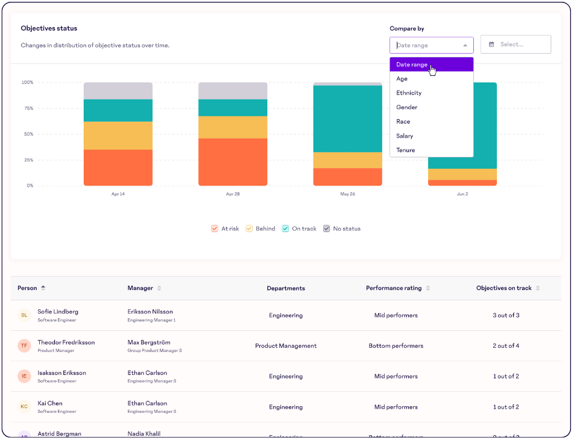
Task: Toggle the No status checkbox
Action: tap(326, 228)
